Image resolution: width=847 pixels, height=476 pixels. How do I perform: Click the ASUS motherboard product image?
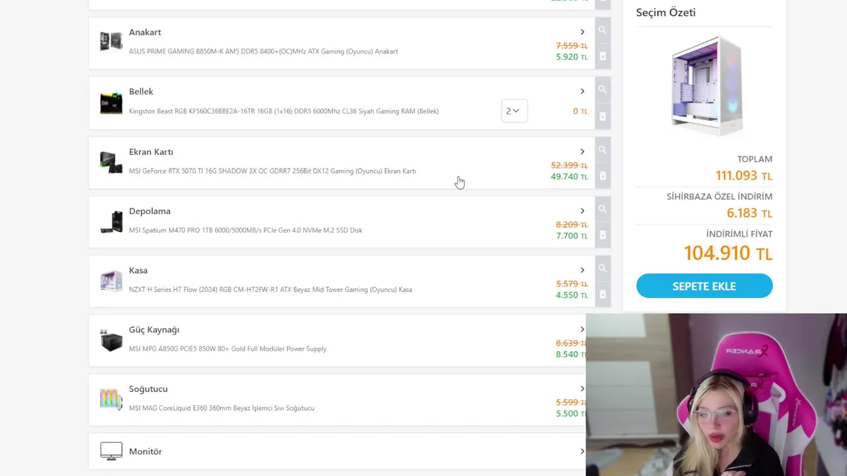click(x=111, y=41)
